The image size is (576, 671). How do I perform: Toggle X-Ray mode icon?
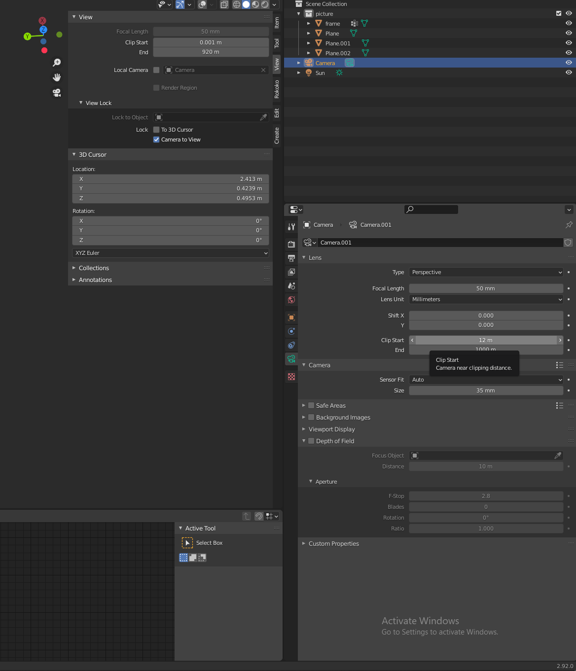coord(224,4)
